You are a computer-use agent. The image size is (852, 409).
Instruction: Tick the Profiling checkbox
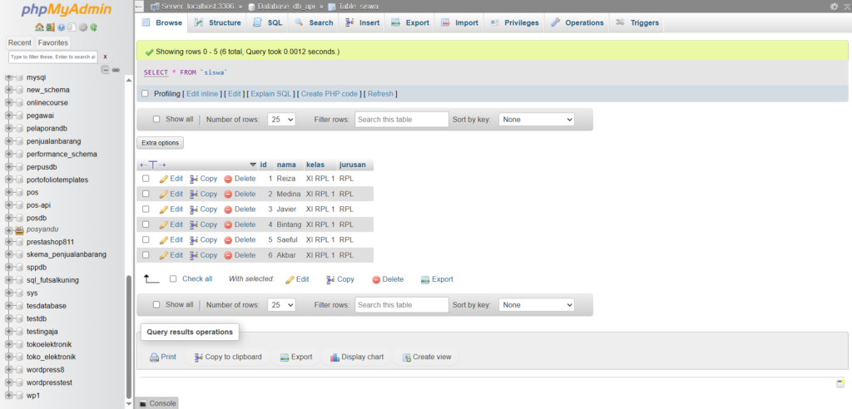146,94
